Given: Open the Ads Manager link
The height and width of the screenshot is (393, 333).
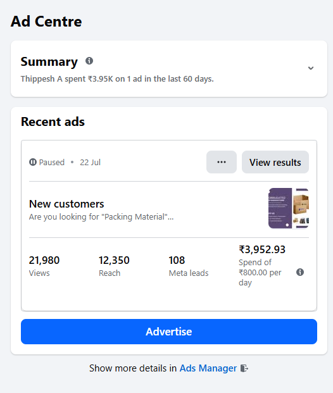Looking at the screenshot, I should click(208, 368).
